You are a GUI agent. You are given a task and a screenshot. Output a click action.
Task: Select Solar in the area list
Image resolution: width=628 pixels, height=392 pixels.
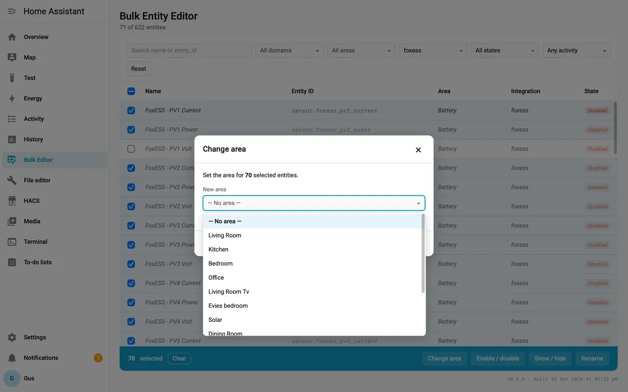tap(312, 320)
